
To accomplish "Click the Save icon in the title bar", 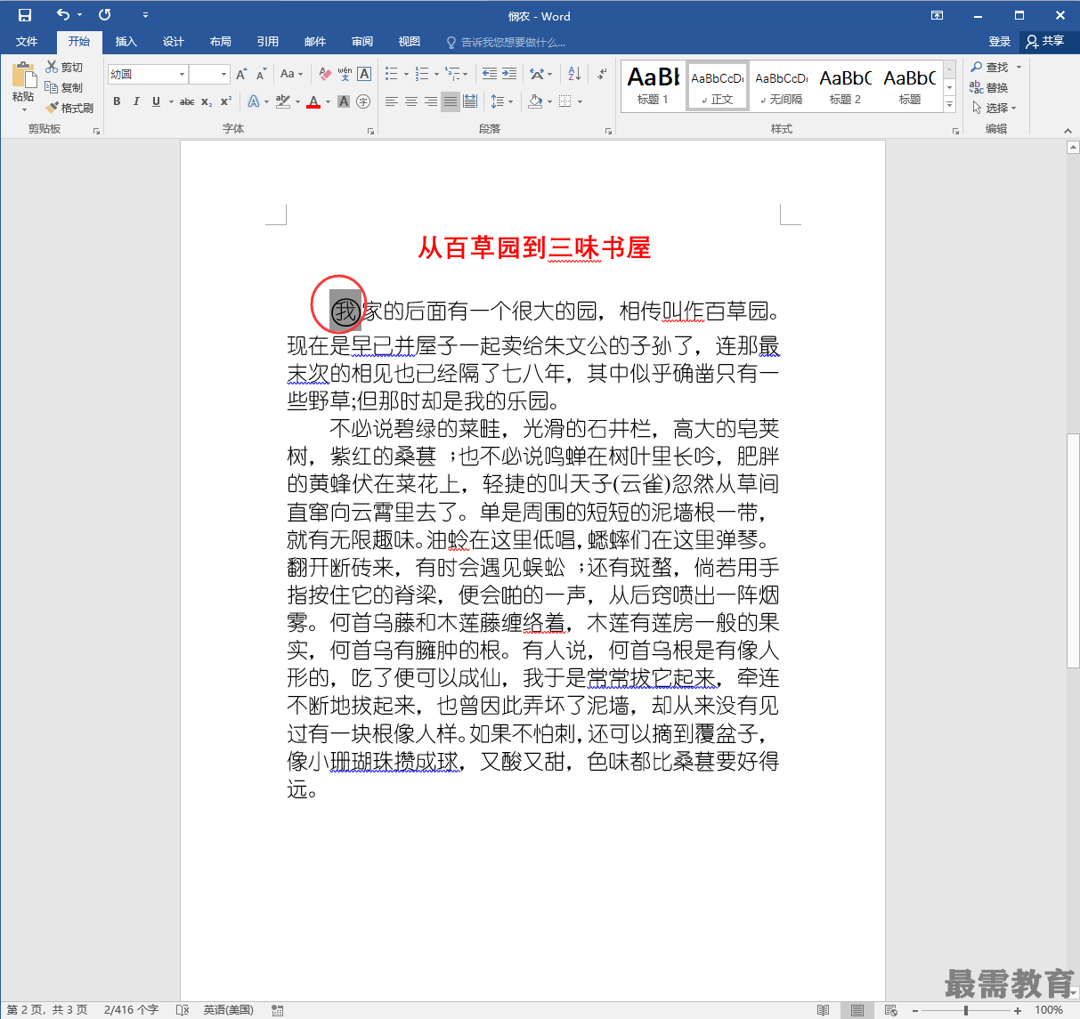I will click(x=25, y=15).
